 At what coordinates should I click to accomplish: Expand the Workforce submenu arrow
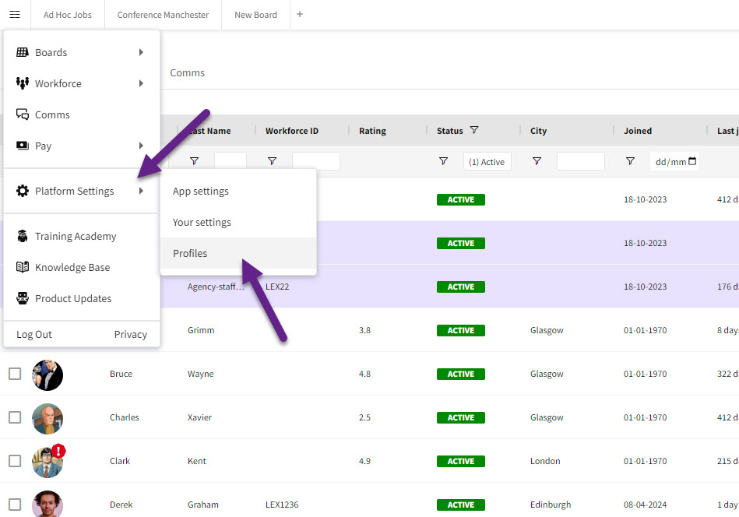141,83
